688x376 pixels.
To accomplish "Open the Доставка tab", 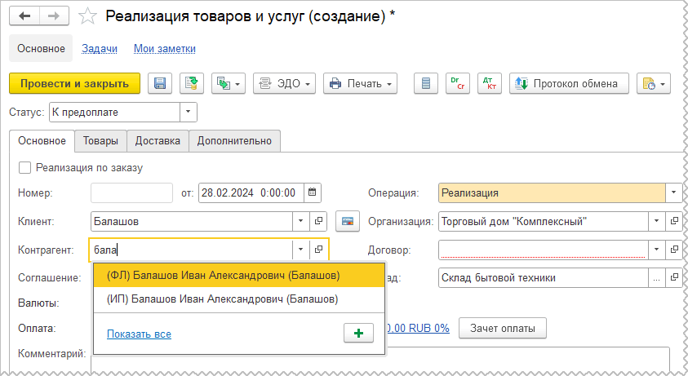I will [x=158, y=140].
